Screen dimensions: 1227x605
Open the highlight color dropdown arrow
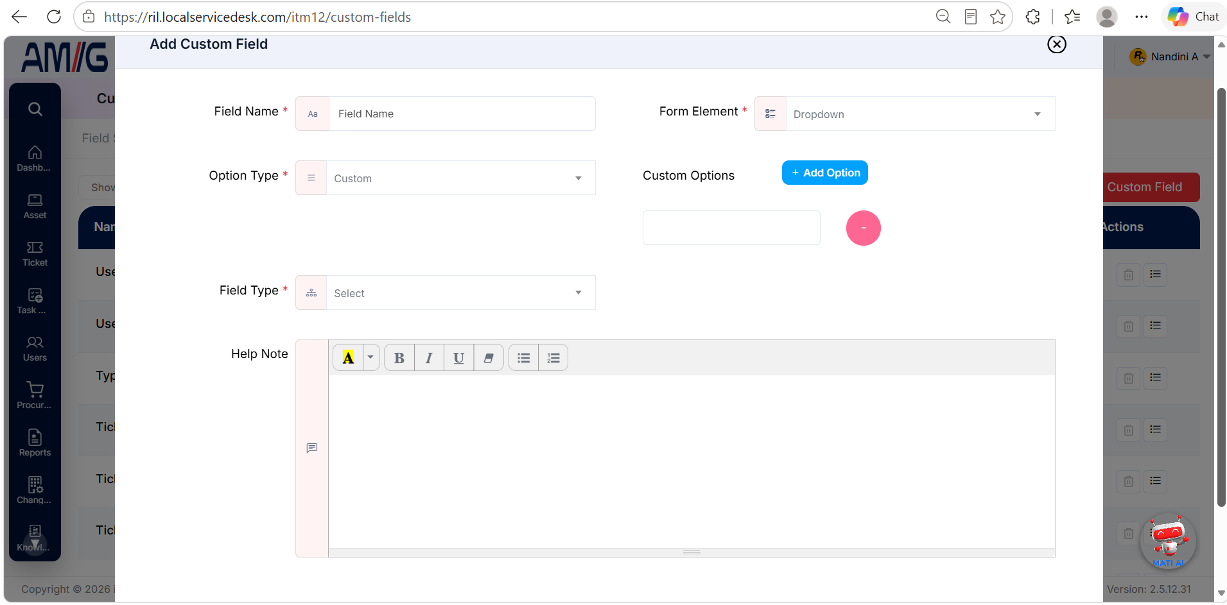coord(370,358)
